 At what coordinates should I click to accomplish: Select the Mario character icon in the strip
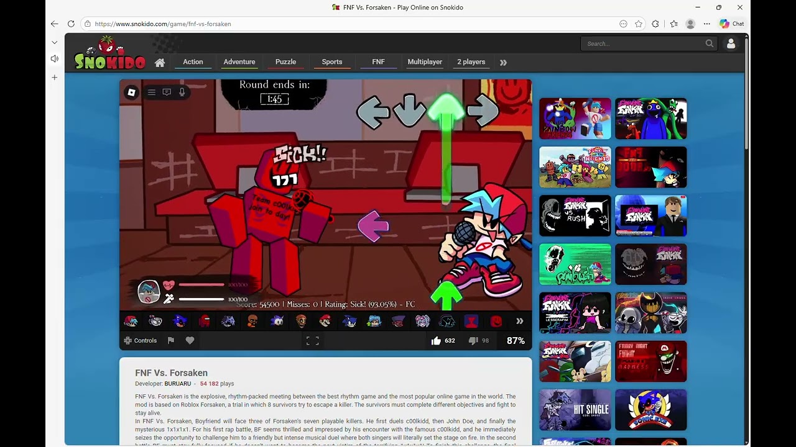pyautogui.click(x=325, y=321)
